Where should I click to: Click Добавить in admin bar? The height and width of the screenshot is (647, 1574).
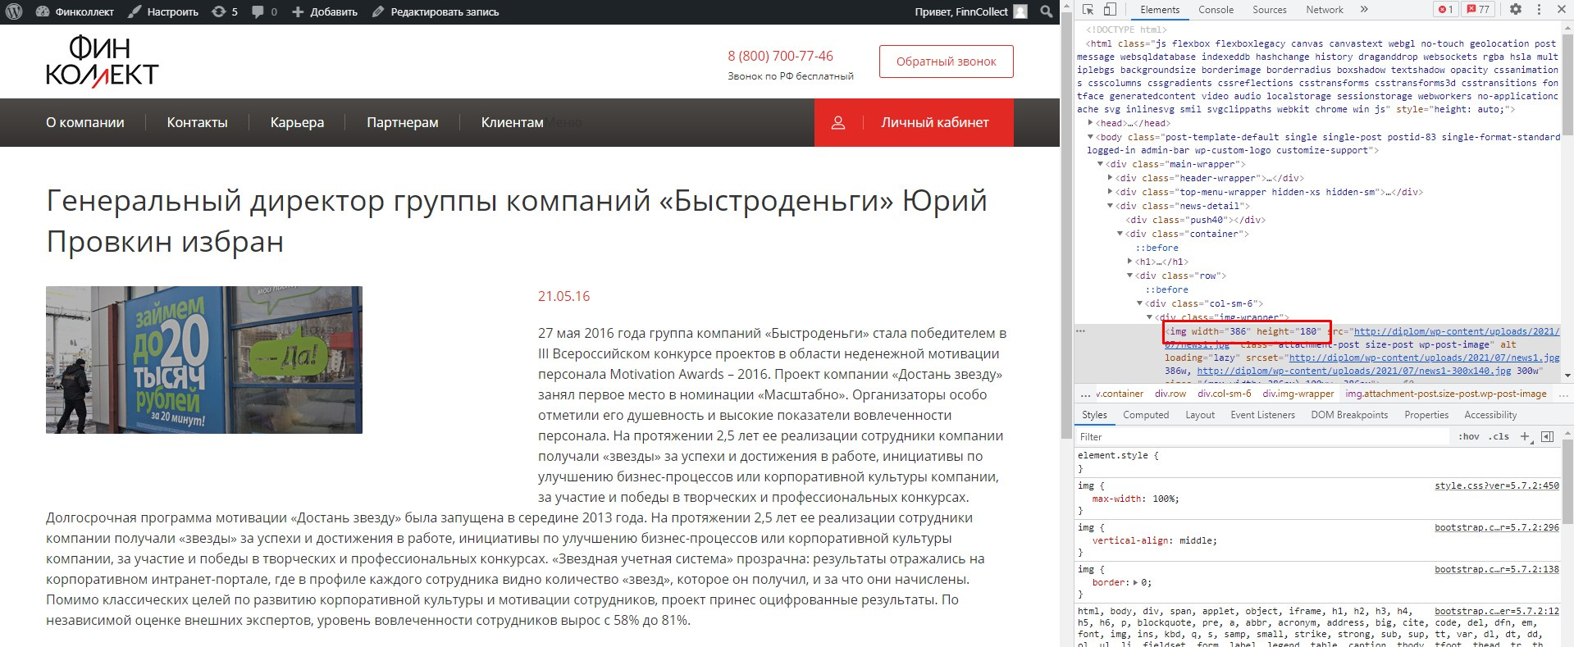pyautogui.click(x=326, y=11)
